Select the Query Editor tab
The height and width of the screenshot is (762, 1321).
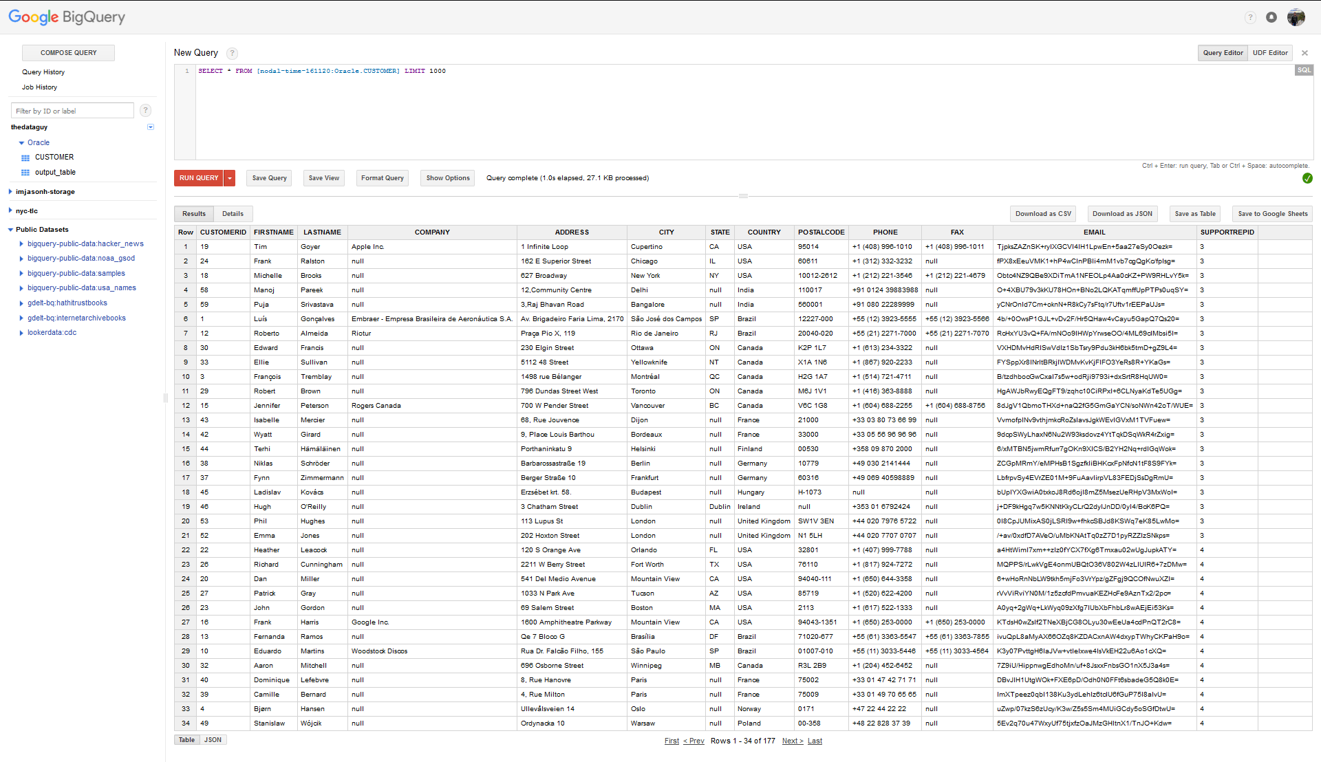click(x=1224, y=53)
